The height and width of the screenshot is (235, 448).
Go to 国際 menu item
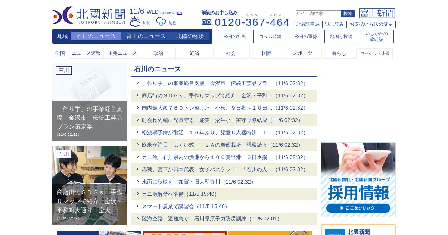pyautogui.click(x=267, y=53)
